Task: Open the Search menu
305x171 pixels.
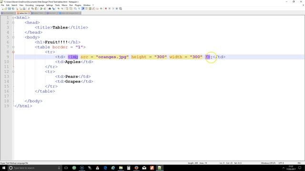Action: click(14, 5)
